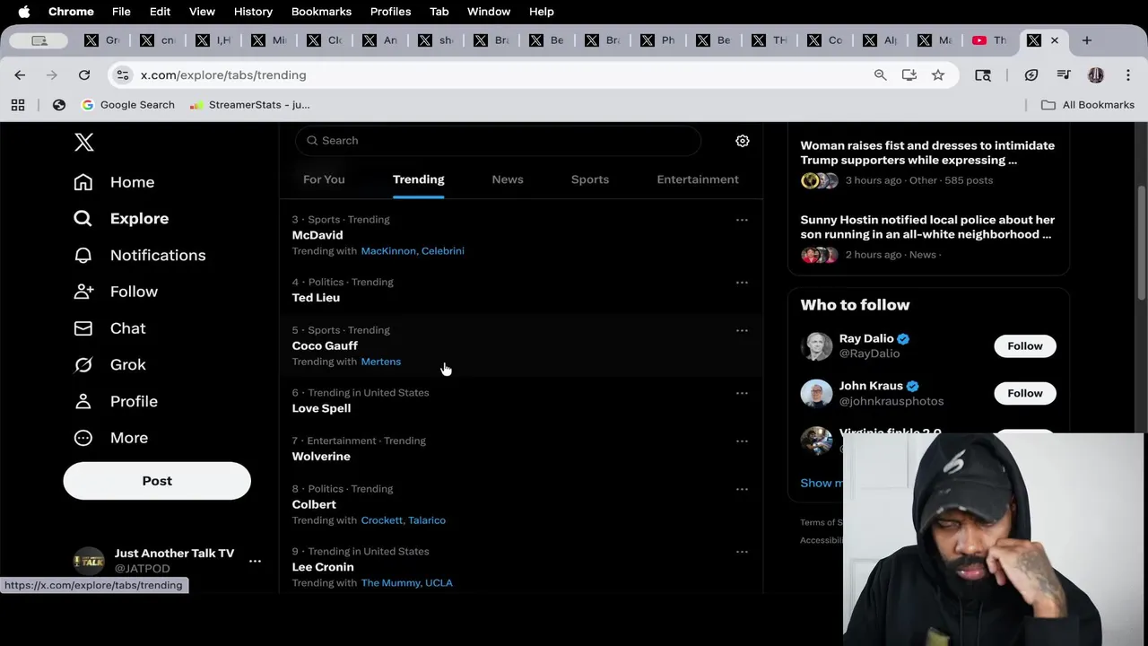Open the Wolverine trending topic
Image resolution: width=1148 pixels, height=646 pixels.
point(321,457)
